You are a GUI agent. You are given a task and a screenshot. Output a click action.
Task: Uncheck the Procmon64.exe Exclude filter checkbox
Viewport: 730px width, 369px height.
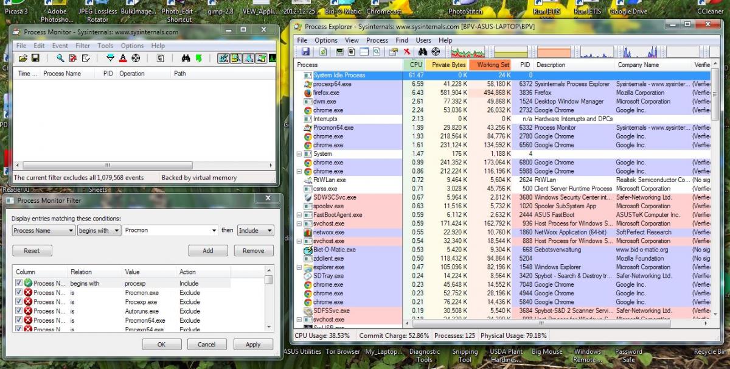click(x=18, y=320)
